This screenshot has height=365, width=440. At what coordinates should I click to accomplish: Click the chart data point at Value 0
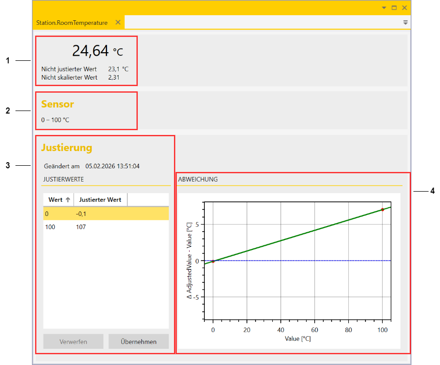[213, 261]
